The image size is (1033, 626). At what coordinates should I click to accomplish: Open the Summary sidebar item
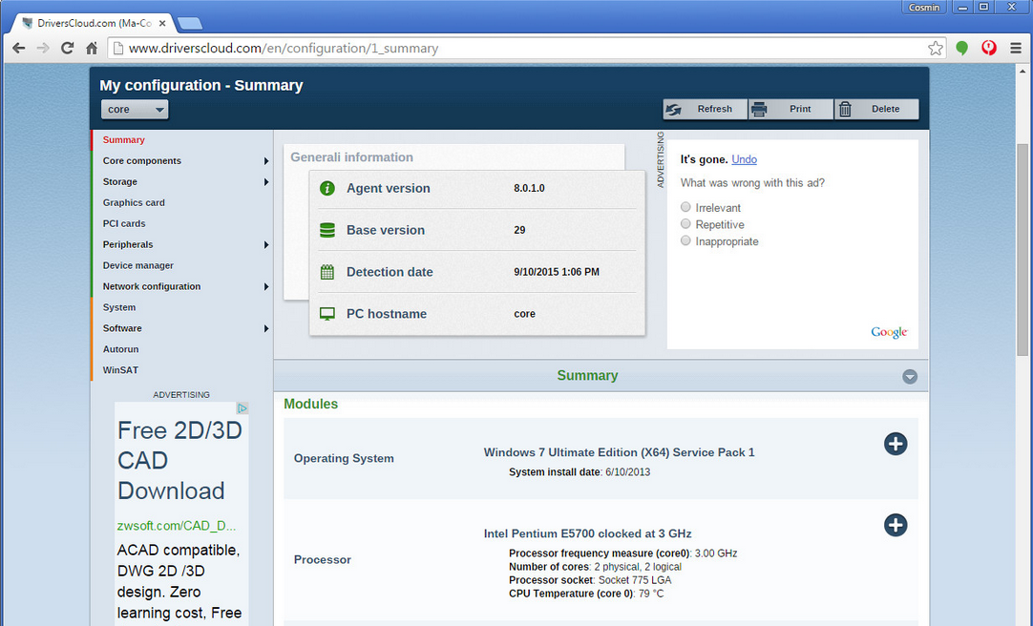click(x=124, y=139)
